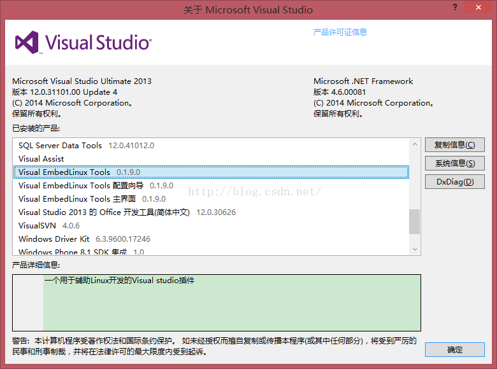Click the Microsoft .NET Framework heading
The image size is (497, 369).
[363, 81]
